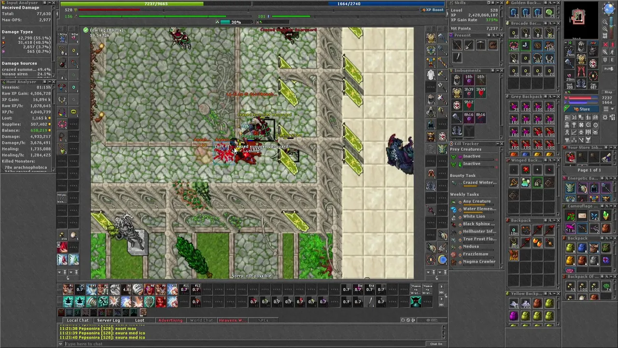Viewport: 618px width, 348px height.
Task: Switch to the Server Log tab
Action: (x=109, y=320)
